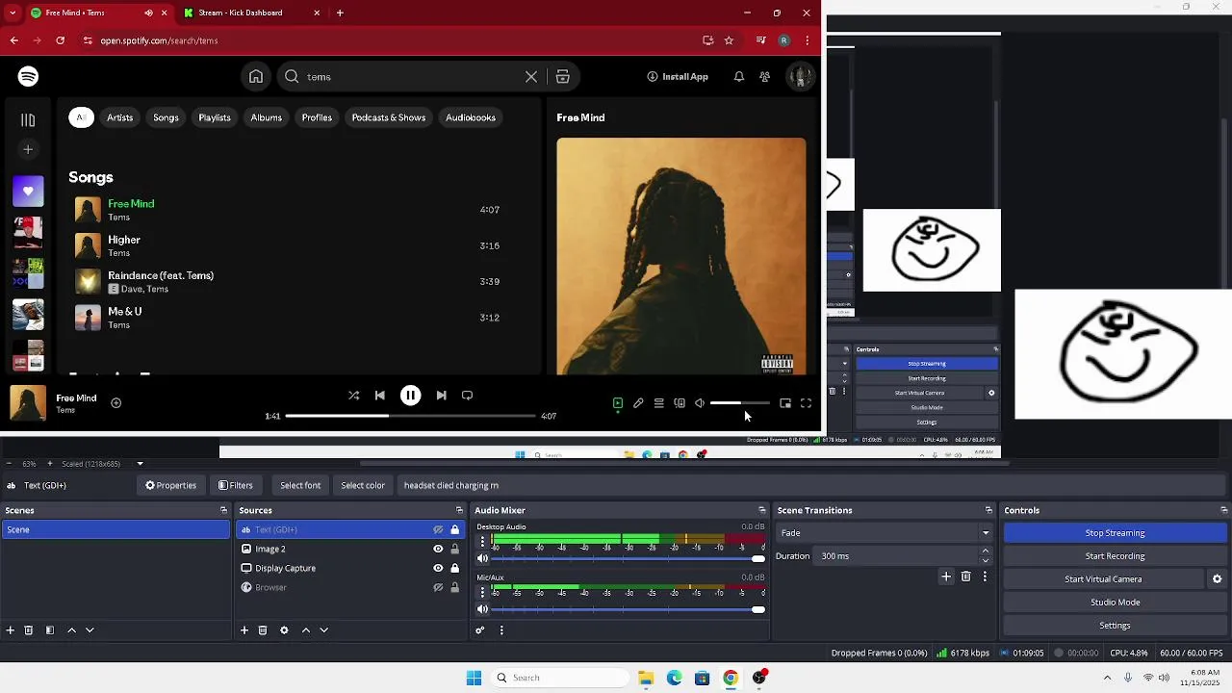Enter Spotify full screen mode

tap(806, 403)
